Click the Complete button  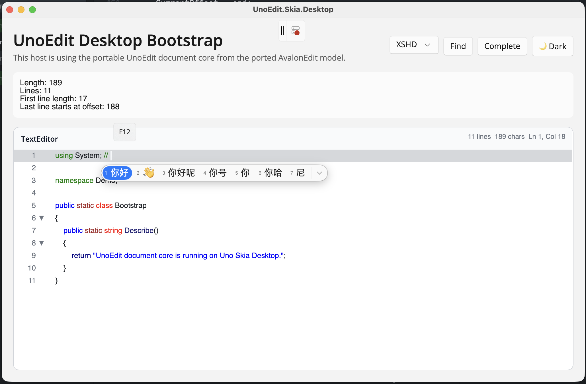coord(502,46)
